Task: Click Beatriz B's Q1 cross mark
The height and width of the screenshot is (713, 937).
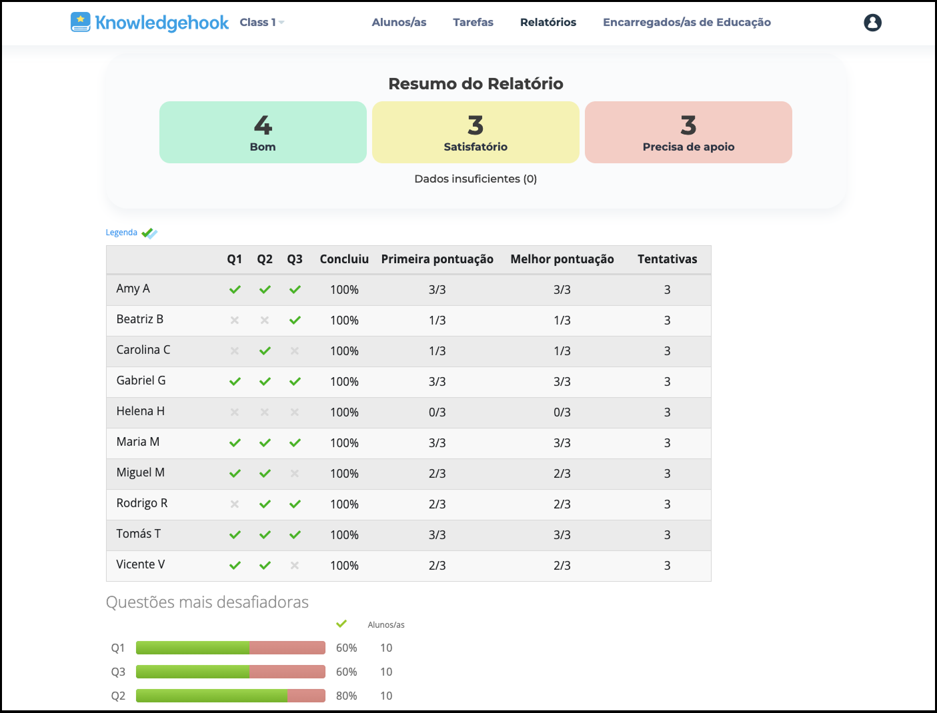Action: (x=235, y=321)
